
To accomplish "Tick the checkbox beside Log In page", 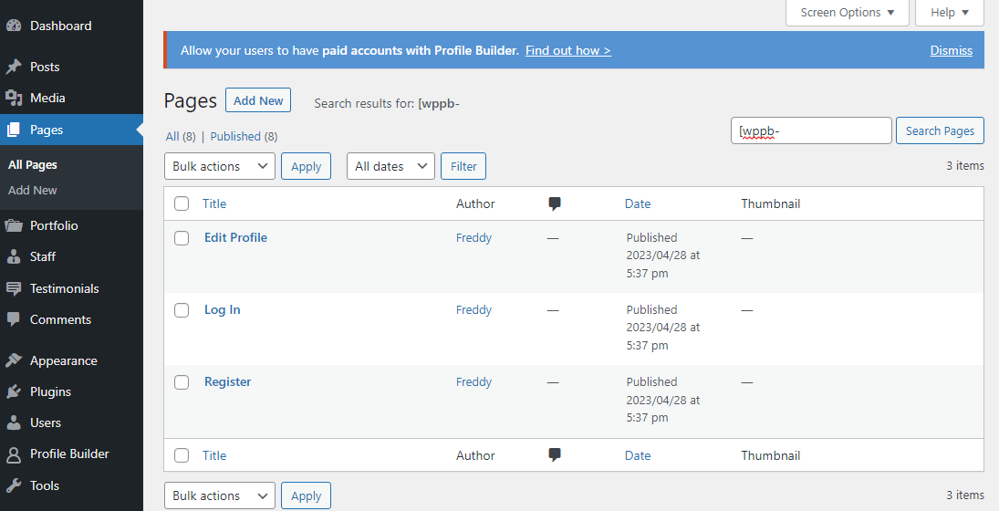I will pyautogui.click(x=182, y=310).
